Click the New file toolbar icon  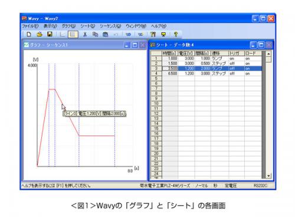29,34
